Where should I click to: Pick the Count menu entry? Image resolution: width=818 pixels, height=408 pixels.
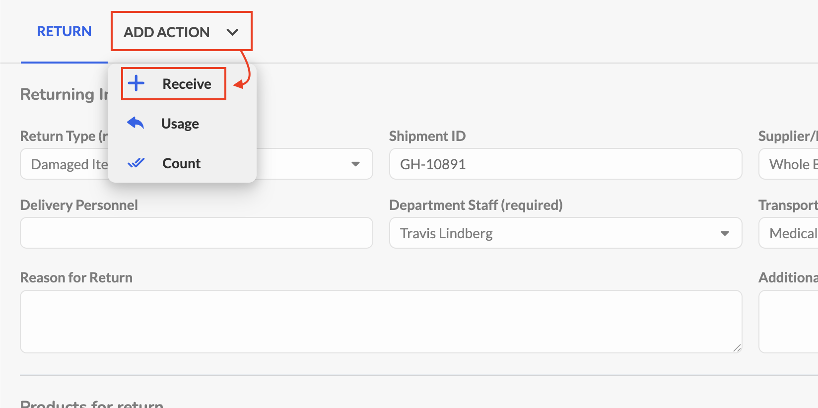182,163
